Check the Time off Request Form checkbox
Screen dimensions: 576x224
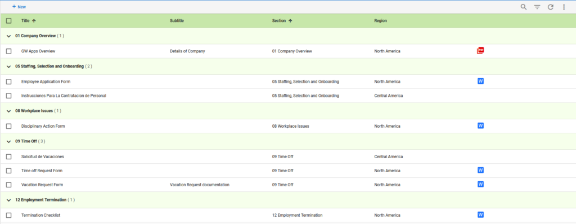click(x=9, y=171)
